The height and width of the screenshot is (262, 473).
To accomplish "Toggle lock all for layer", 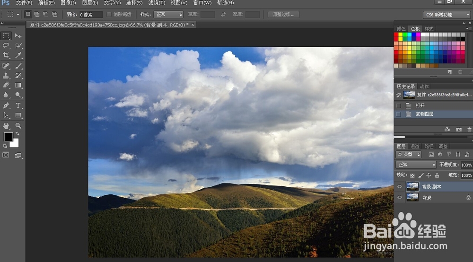I will point(437,175).
